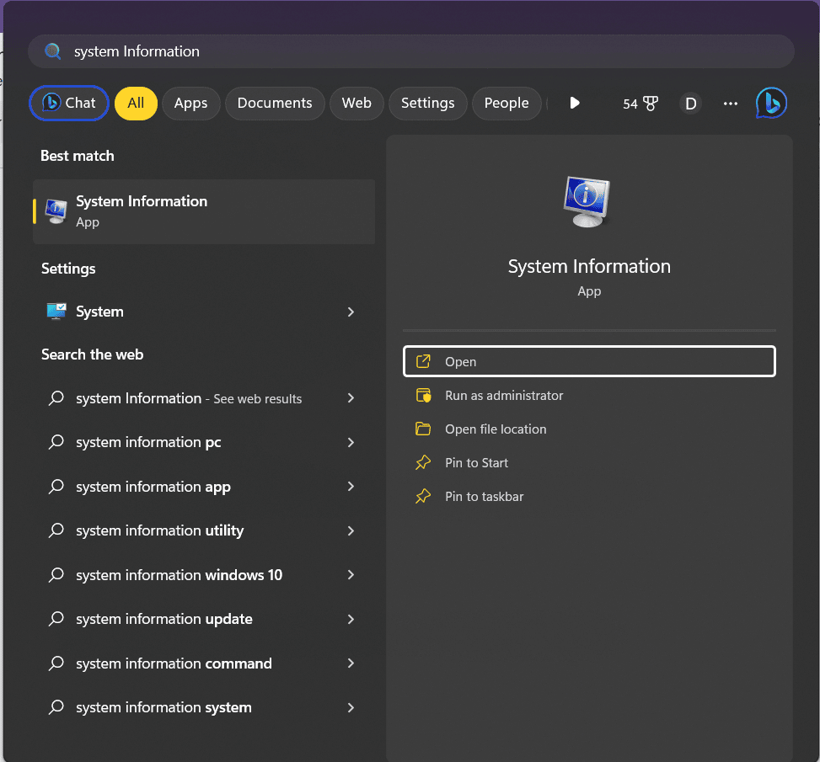Switch to the Apps filter tab
This screenshot has height=762, width=820.
point(190,103)
